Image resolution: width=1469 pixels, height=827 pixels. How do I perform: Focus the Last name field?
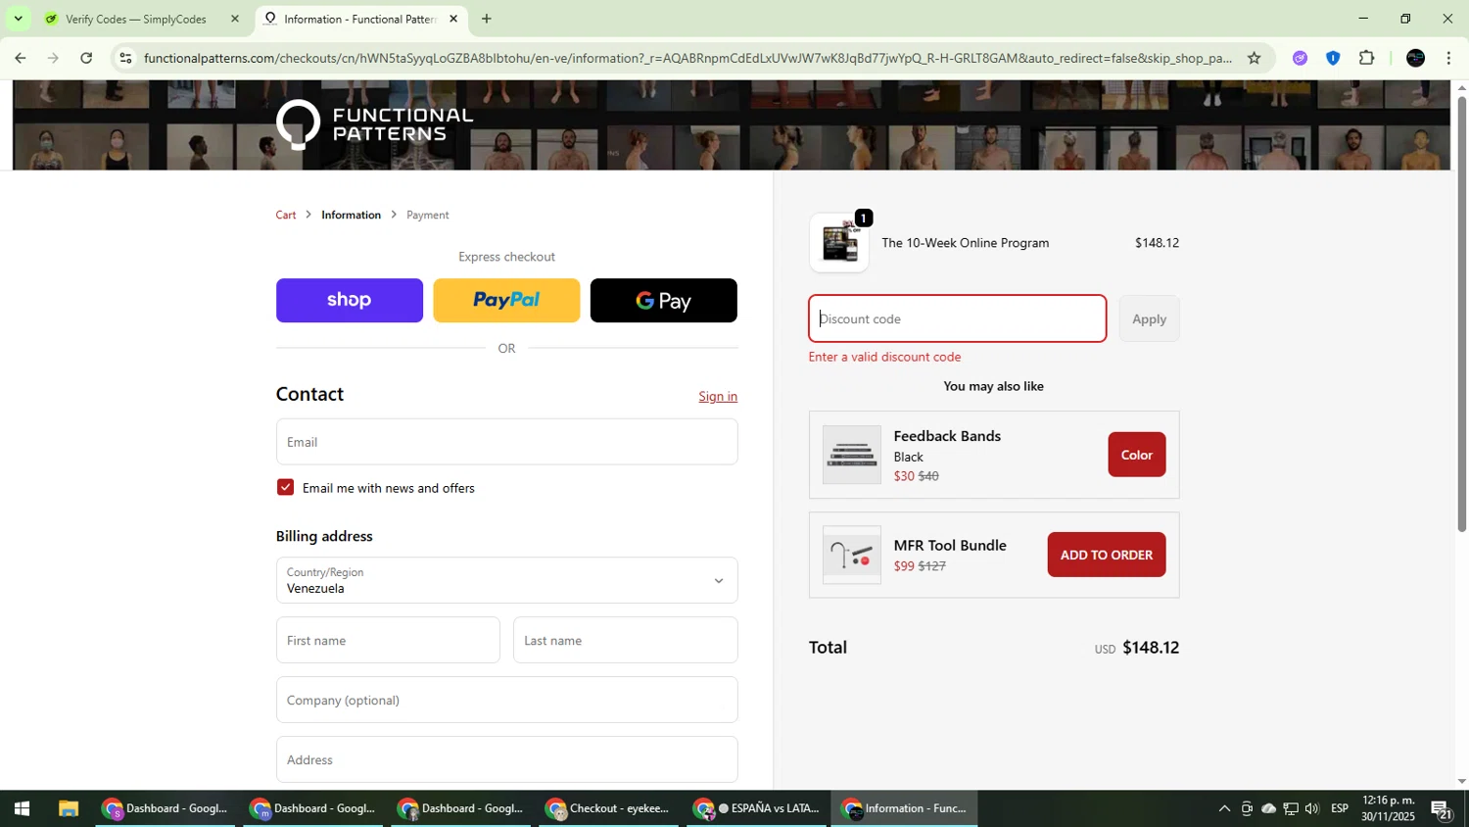click(625, 640)
